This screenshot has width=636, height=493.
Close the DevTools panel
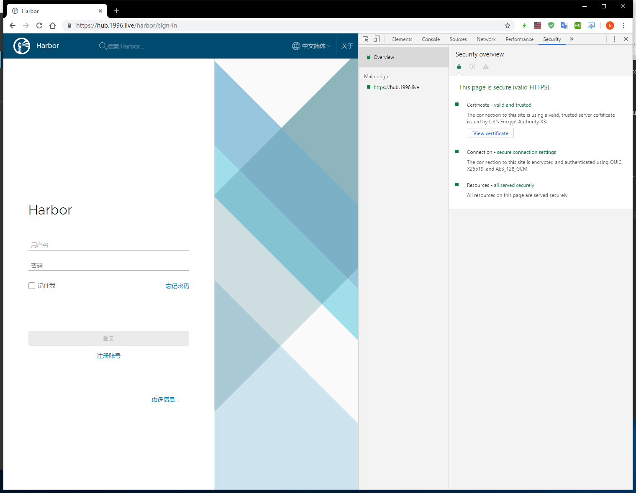(626, 39)
